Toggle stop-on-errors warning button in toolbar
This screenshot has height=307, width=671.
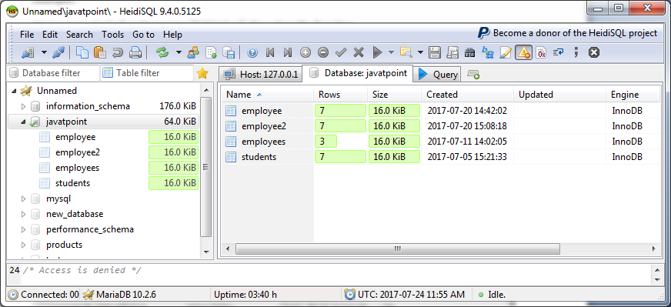click(523, 52)
